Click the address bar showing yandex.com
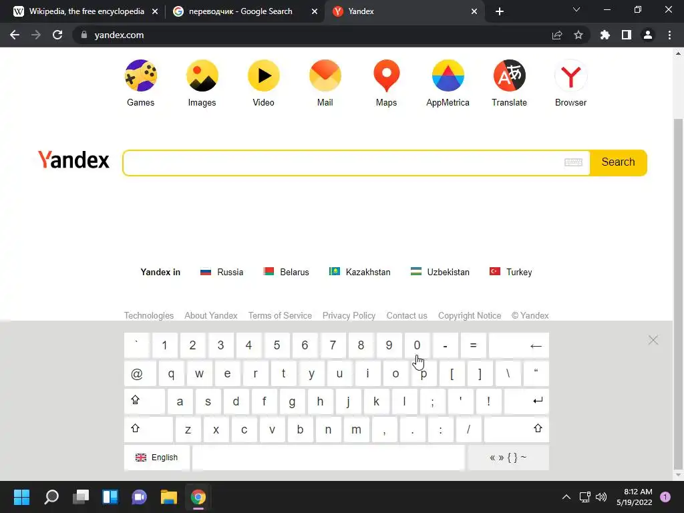The image size is (684, 513). [x=119, y=35]
